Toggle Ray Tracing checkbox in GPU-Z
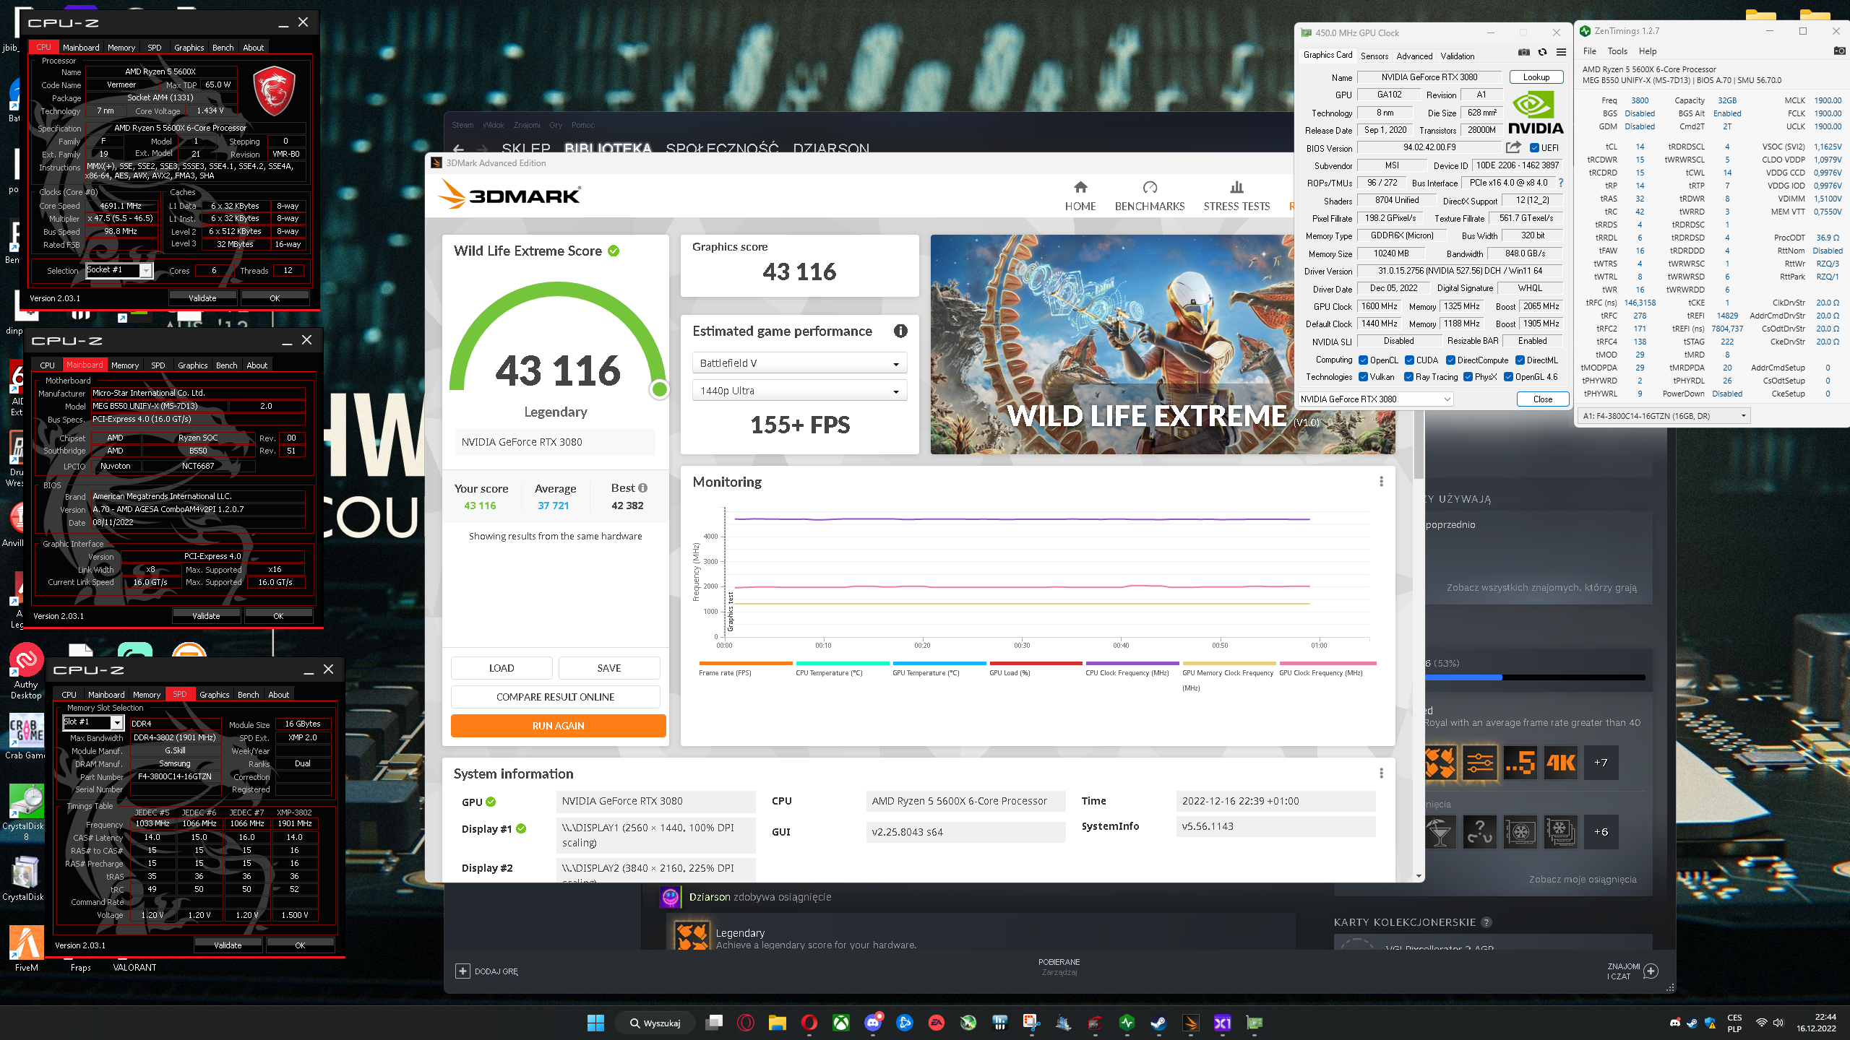This screenshot has width=1850, height=1040. tap(1408, 377)
